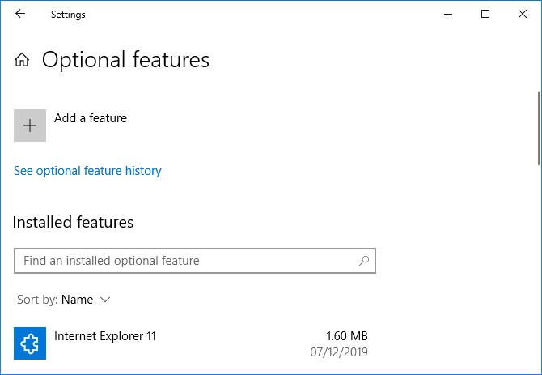This screenshot has height=375, width=542.
Task: Open the Sort by Name dropdown
Action: click(x=78, y=300)
